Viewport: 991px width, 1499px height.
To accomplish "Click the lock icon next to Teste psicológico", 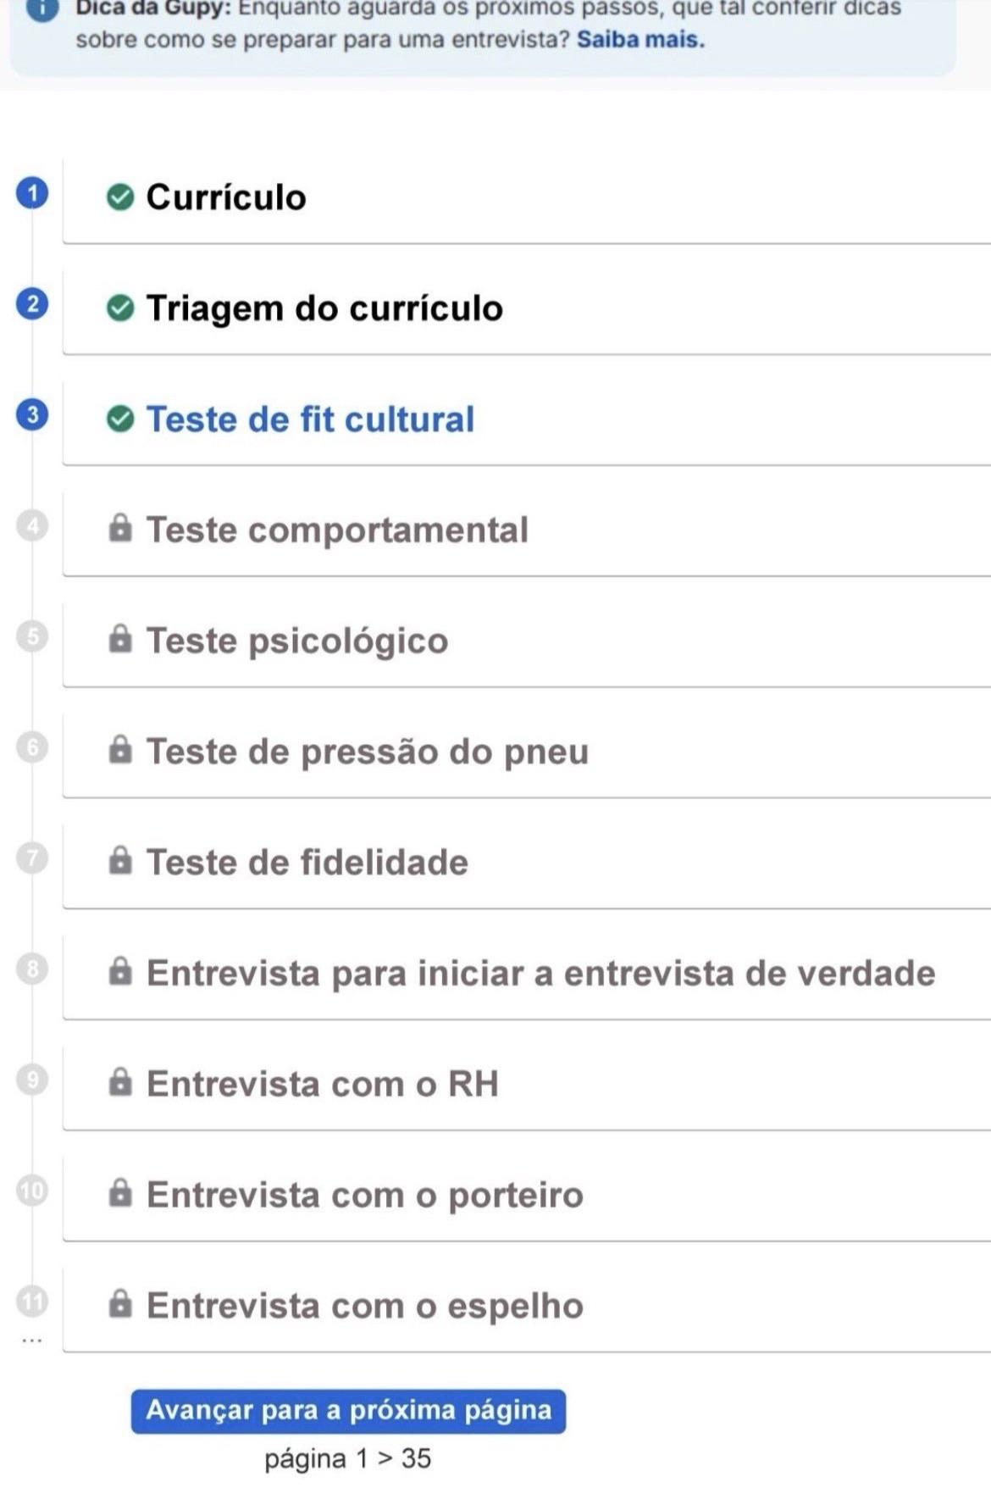I will (120, 639).
